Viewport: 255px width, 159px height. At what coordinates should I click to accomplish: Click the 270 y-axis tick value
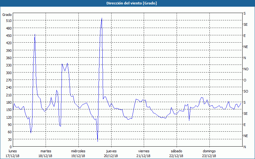point(9,80)
